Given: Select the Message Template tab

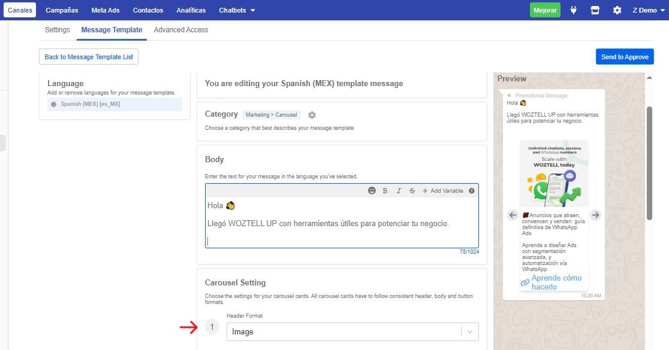Looking at the screenshot, I should (x=111, y=30).
